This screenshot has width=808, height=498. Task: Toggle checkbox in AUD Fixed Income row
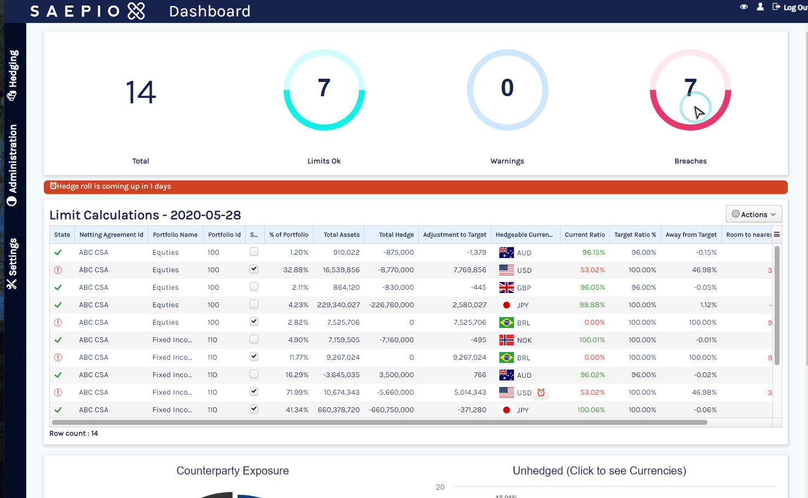254,374
